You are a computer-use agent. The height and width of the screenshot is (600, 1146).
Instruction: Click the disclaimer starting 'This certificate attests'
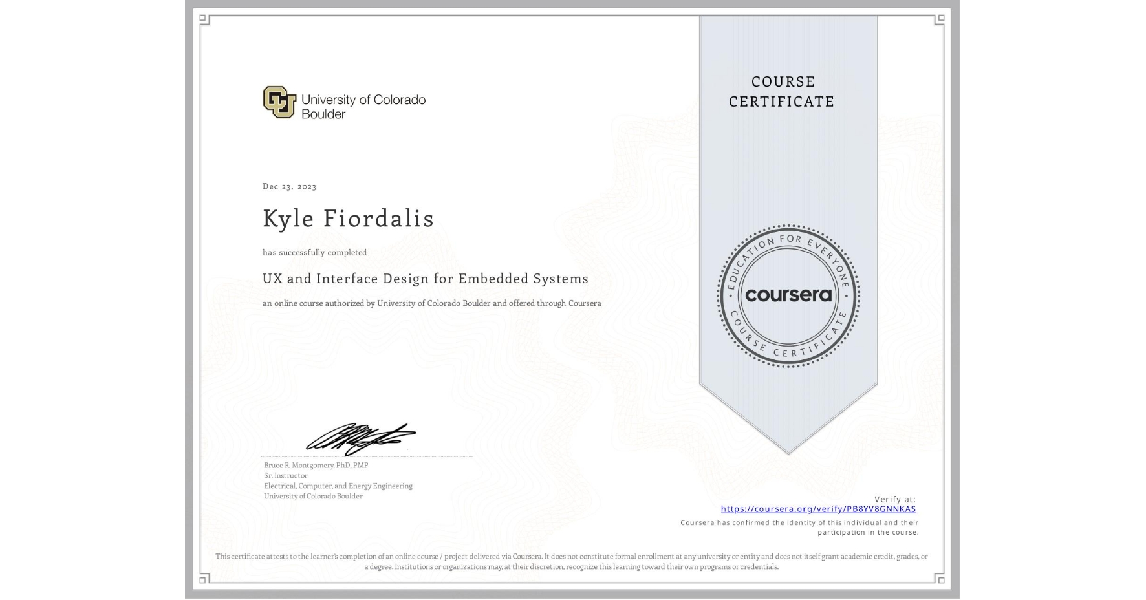pyautogui.click(x=572, y=561)
